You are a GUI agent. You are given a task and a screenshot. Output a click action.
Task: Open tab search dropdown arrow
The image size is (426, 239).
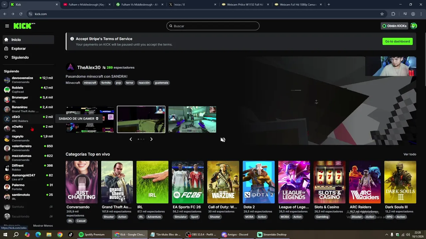coord(4,4)
